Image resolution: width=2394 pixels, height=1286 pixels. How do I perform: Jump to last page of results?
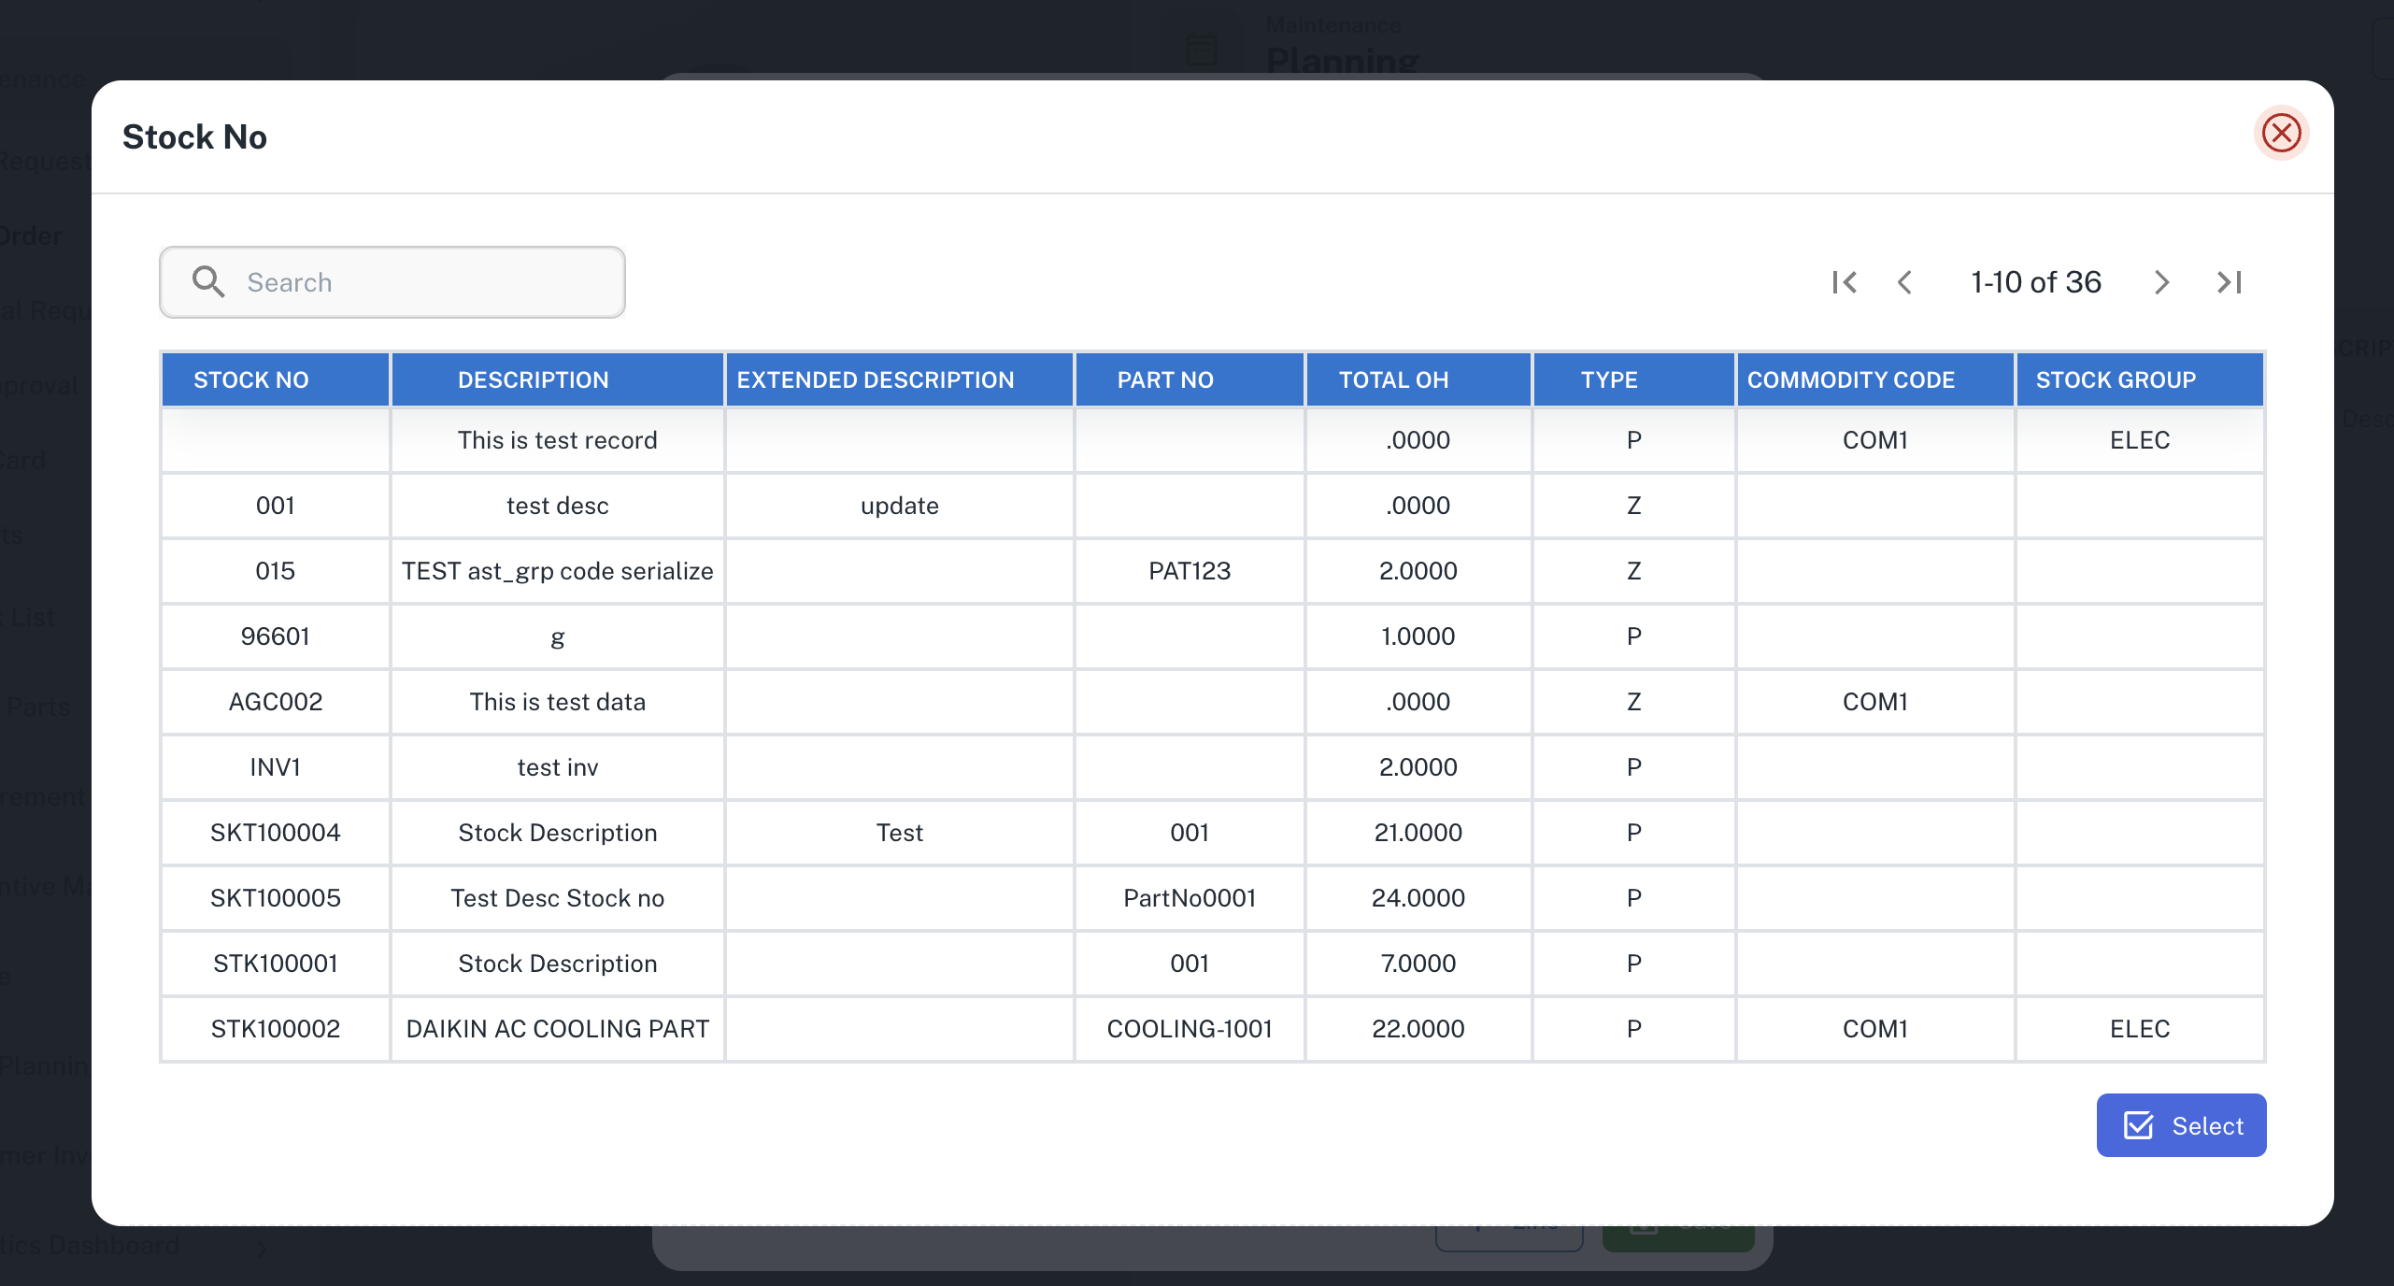click(x=2230, y=282)
